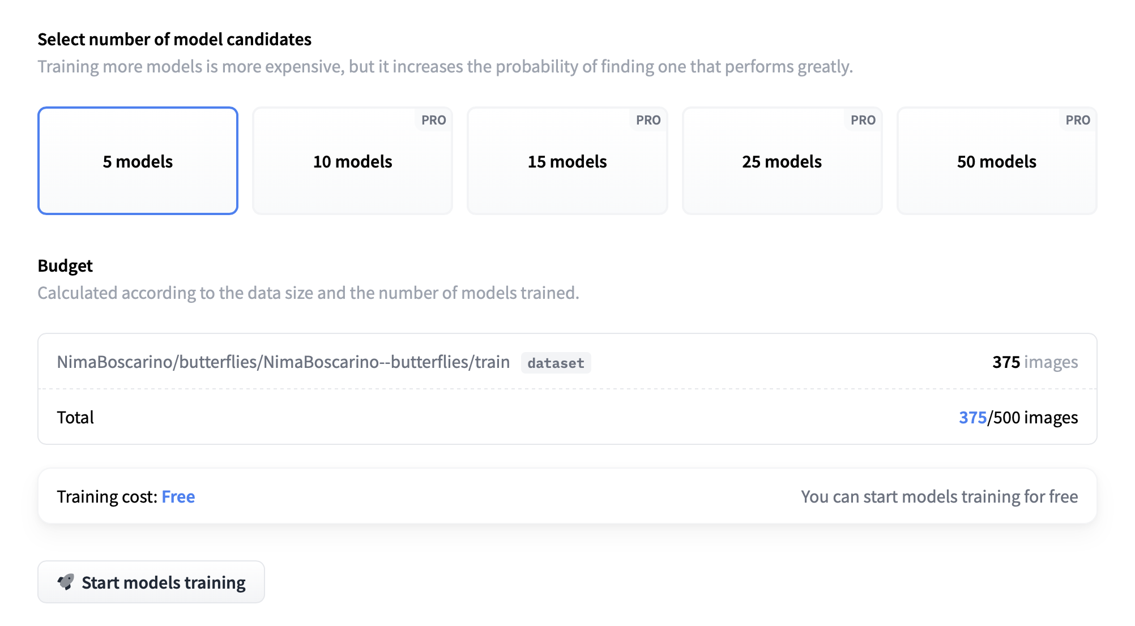1135x626 pixels.
Task: Select the "25 models" option card
Action: click(782, 161)
